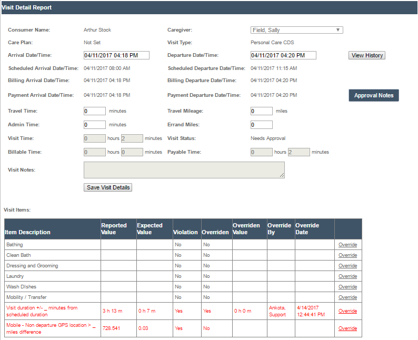Click the Arrival Date/Time input field
Image resolution: width=418 pixels, height=340 pixels.
click(116, 55)
